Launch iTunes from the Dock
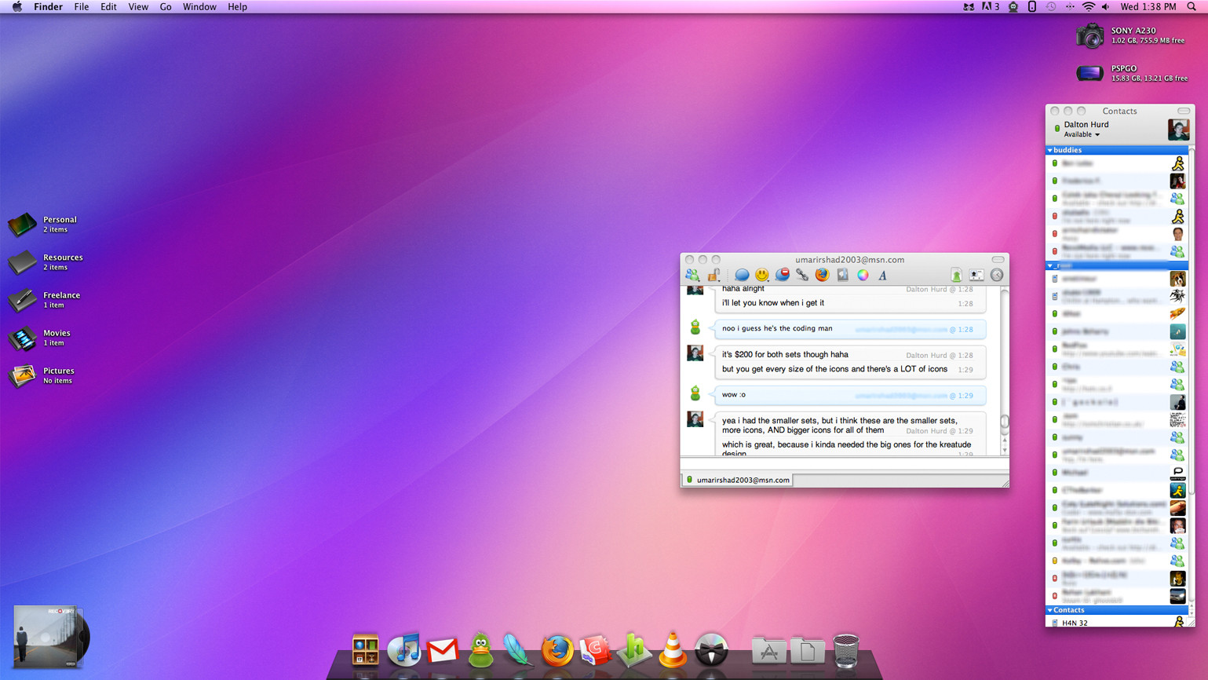This screenshot has height=680, width=1208. 404,650
